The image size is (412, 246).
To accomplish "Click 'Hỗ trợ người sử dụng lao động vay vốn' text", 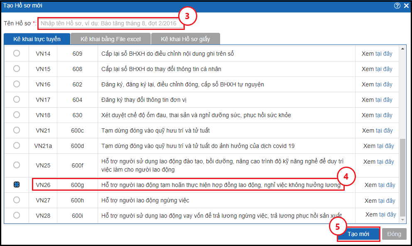I will point(221,216).
